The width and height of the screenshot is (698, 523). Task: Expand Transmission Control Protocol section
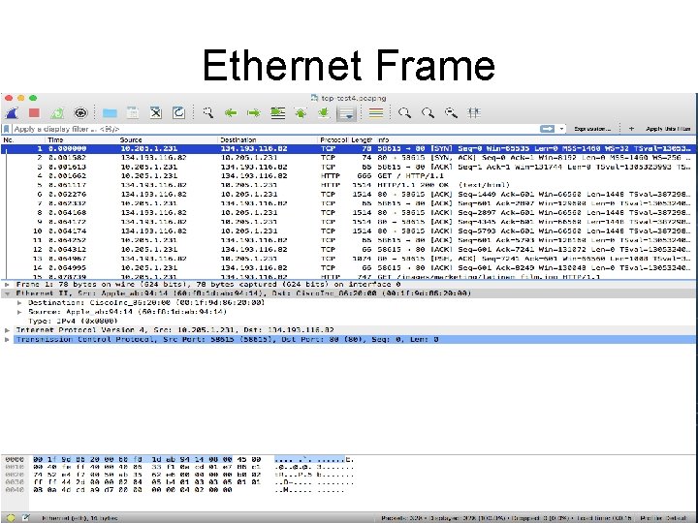click(7, 339)
